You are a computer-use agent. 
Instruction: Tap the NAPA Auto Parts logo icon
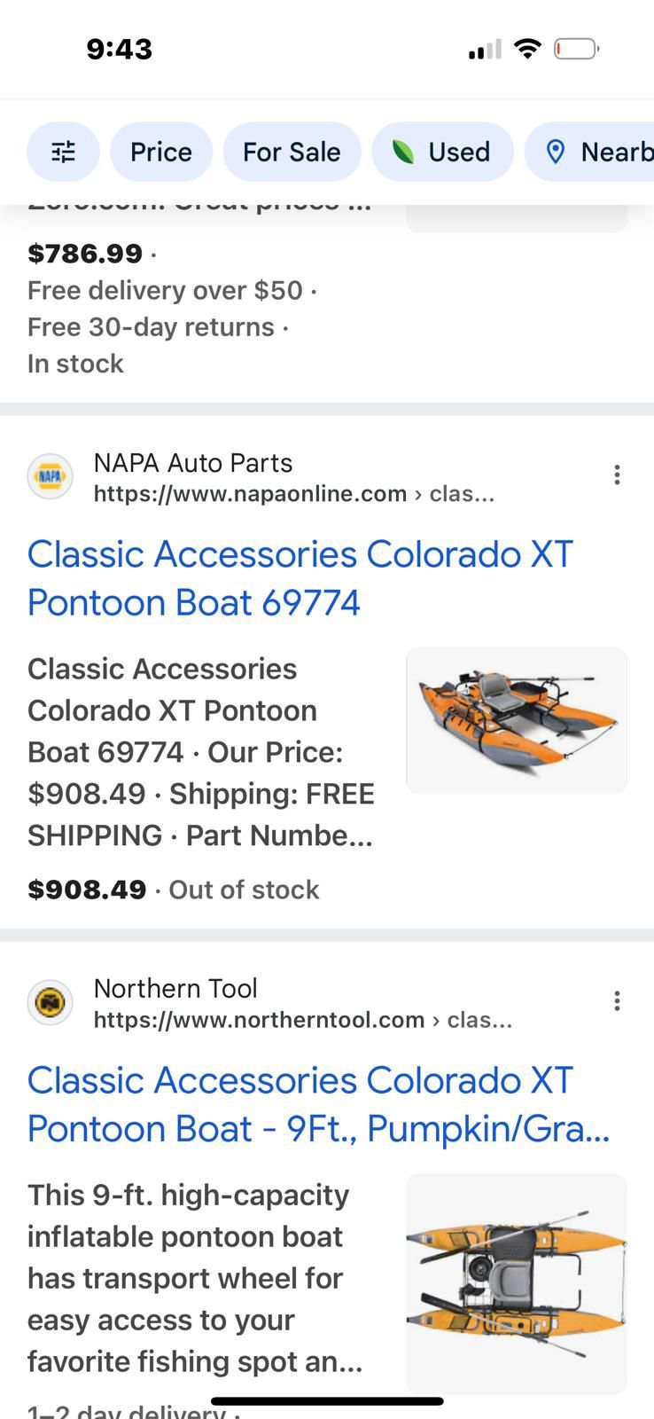pos(51,477)
